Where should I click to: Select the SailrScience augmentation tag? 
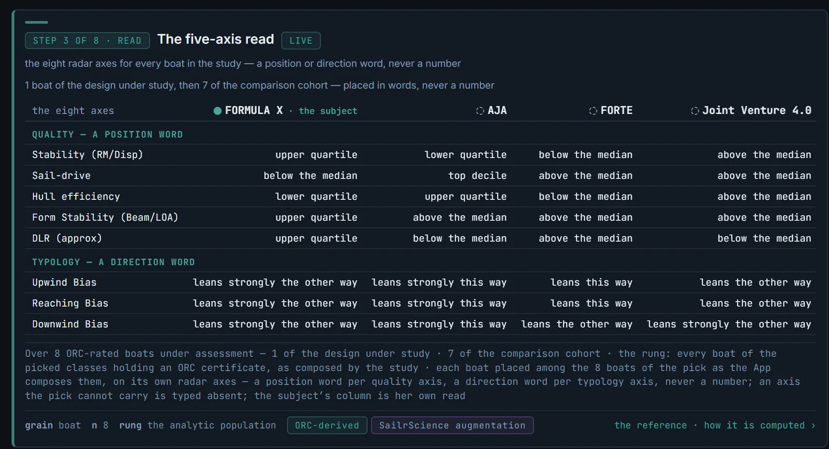(452, 425)
